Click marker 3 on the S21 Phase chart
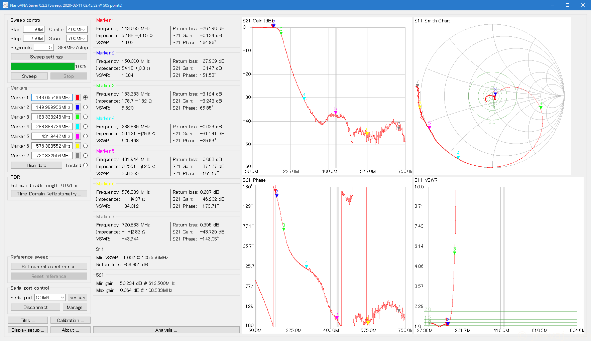Screen dimensions: 591x341 coord(283,229)
